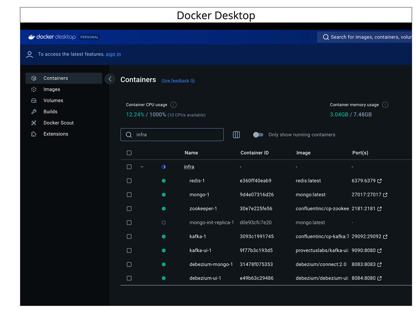The image size is (419, 313).
Task: Click the Extensions puzzle icon
Action: coord(34,134)
